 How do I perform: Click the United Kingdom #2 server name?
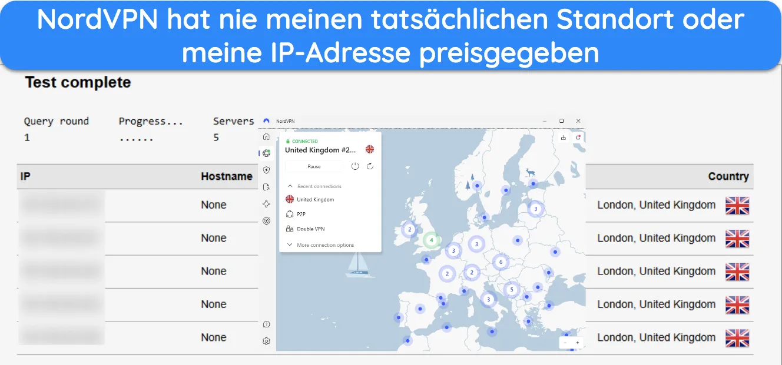tap(320, 150)
